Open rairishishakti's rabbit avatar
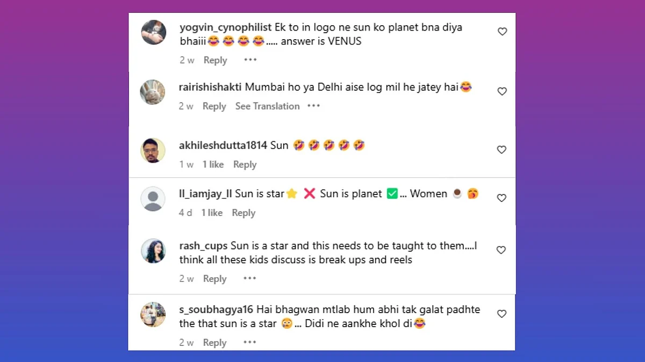The width and height of the screenshot is (645, 362). pyautogui.click(x=153, y=92)
